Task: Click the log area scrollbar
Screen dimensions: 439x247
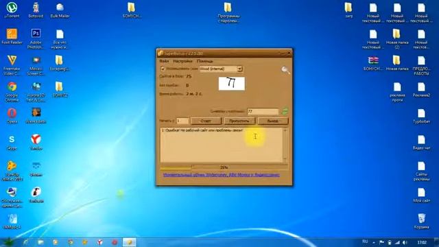Action: (285, 145)
